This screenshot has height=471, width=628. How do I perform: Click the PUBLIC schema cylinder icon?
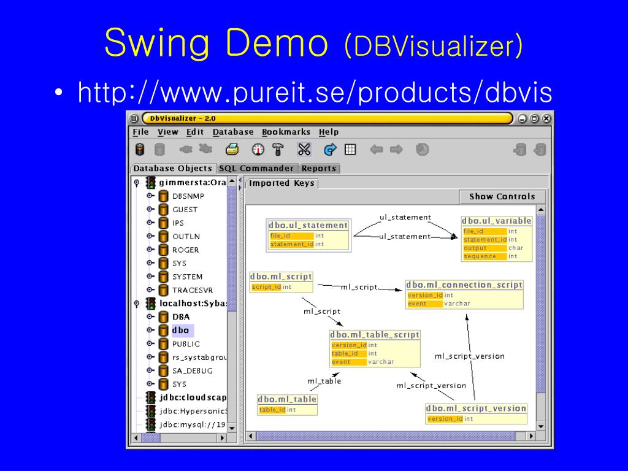click(163, 343)
